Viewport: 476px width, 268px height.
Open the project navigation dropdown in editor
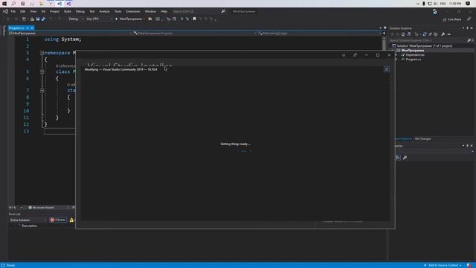(x=70, y=33)
